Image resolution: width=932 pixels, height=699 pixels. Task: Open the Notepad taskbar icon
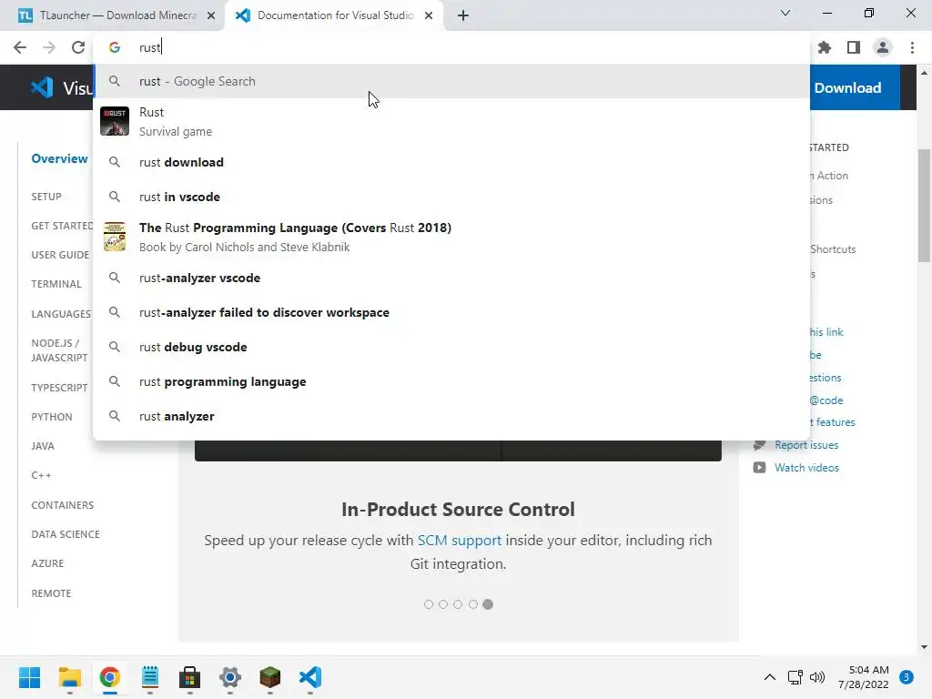[150, 677]
